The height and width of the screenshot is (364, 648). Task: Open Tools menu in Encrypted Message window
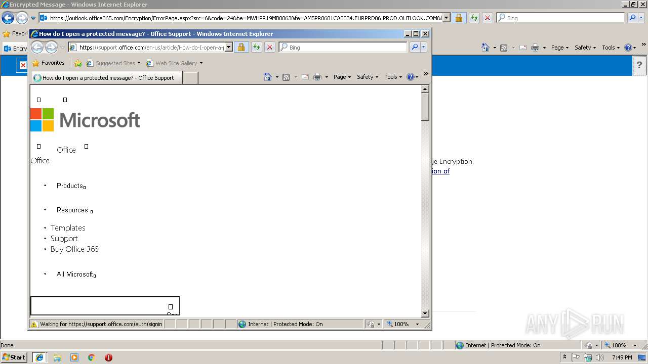point(611,48)
